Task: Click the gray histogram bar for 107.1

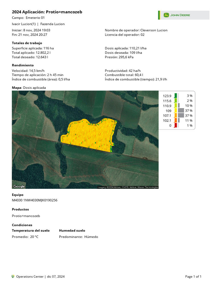Action: [x=181, y=116]
